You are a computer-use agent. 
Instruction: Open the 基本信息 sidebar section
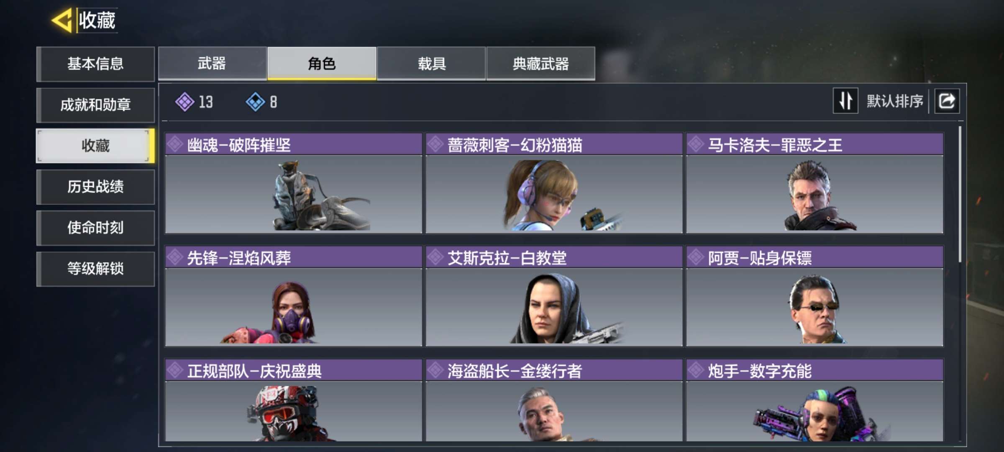[x=95, y=64]
